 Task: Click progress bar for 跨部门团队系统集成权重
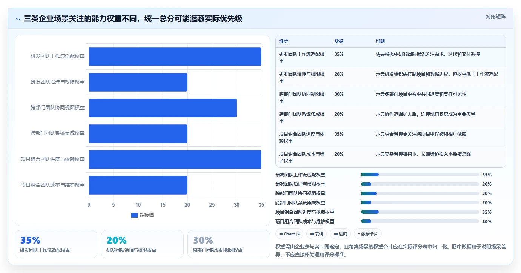tap(420, 203)
